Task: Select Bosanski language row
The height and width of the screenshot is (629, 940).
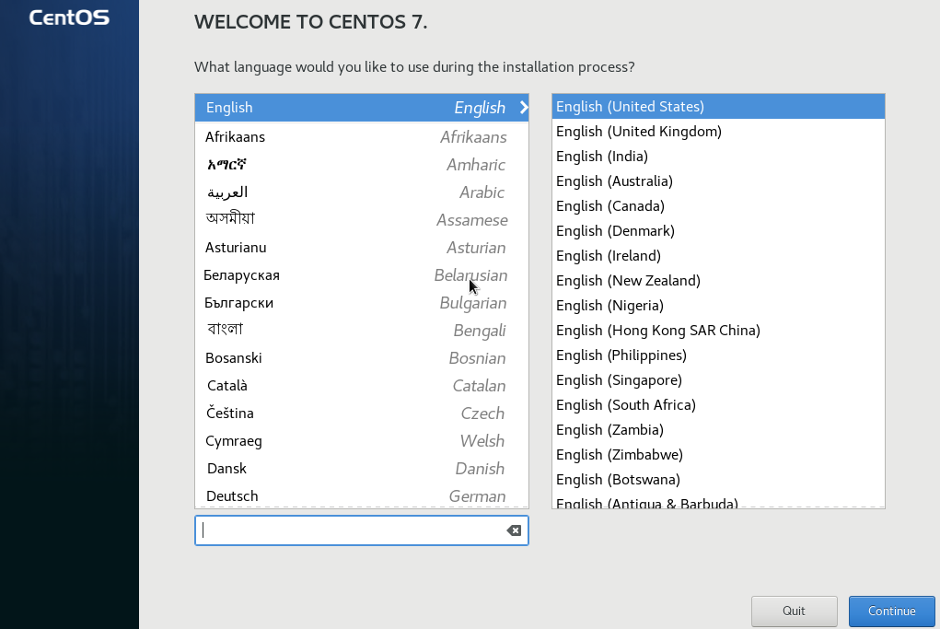Action: click(362, 358)
